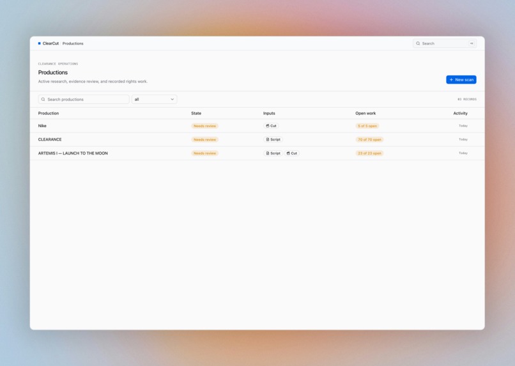The image size is (515, 366).
Task: Click Needs review badge in CLEARANCE row
Action: 204,139
